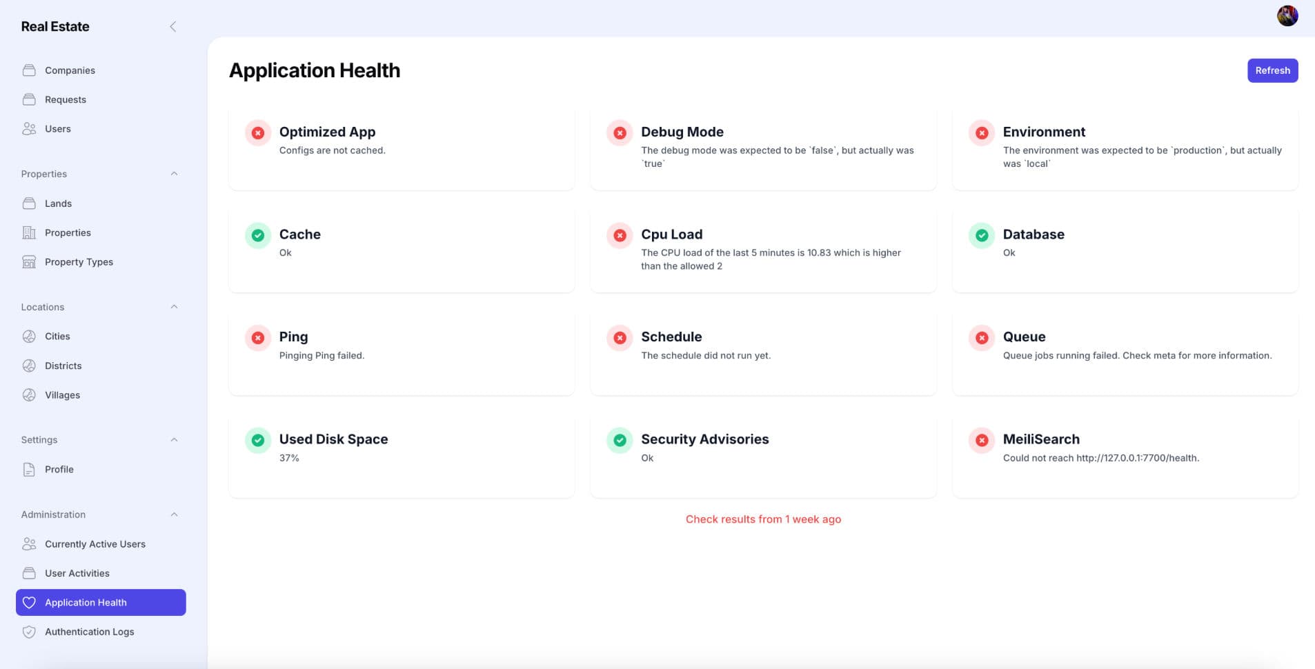Screen dimensions: 1315x669
Task: Click the Companies sidebar icon
Action: pyautogui.click(x=29, y=70)
